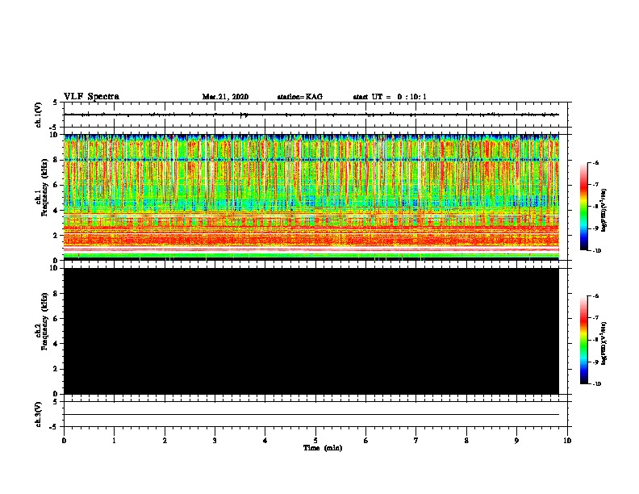Click time axis tick label "9"

[x=516, y=441]
